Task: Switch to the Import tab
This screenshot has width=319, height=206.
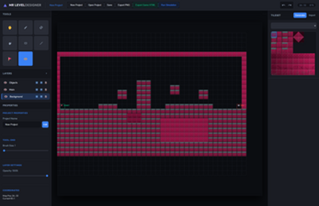Action: [x=312, y=15]
